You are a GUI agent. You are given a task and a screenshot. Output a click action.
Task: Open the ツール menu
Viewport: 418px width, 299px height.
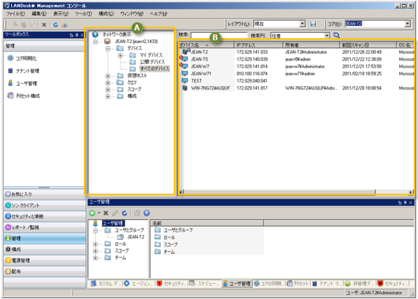coord(83,13)
